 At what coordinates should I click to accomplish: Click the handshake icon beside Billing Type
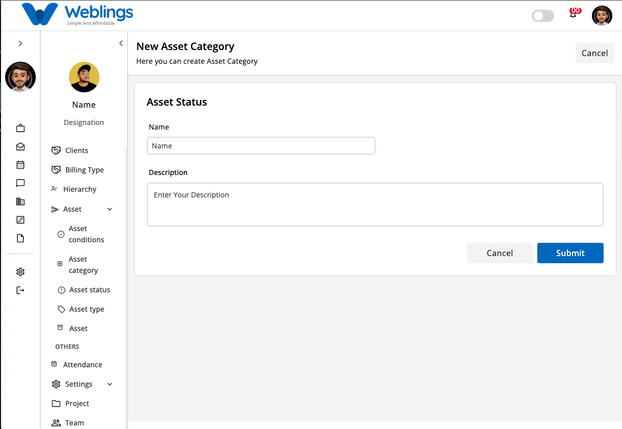(x=56, y=170)
